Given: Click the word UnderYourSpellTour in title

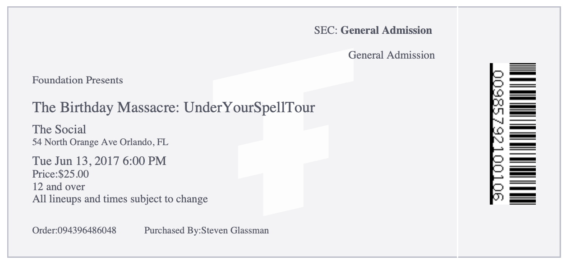Looking at the screenshot, I should (x=249, y=108).
